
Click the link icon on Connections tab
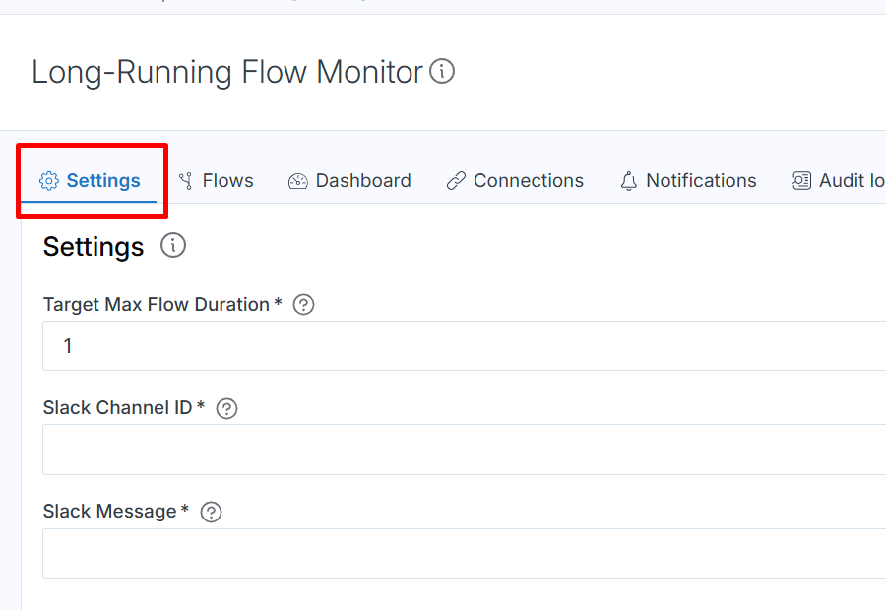point(456,181)
